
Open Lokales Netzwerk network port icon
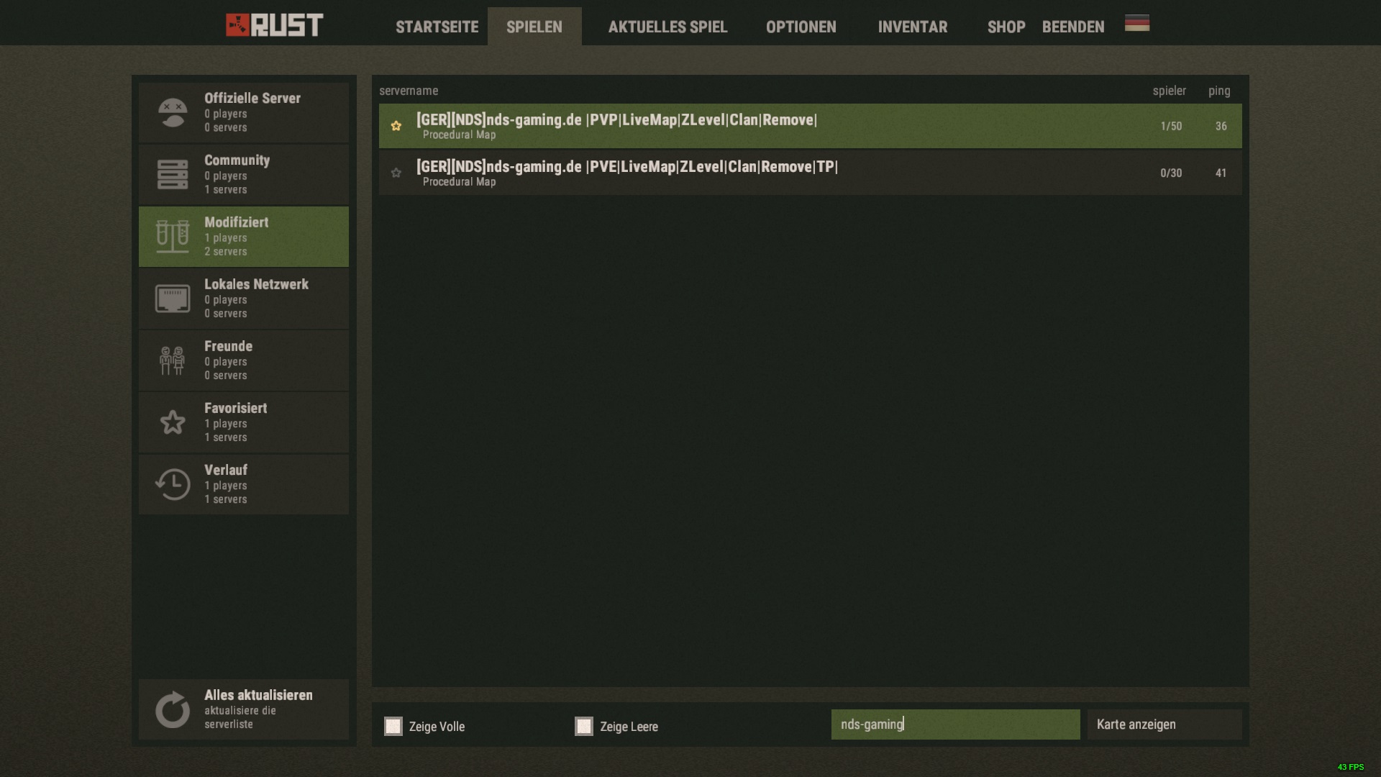point(173,299)
